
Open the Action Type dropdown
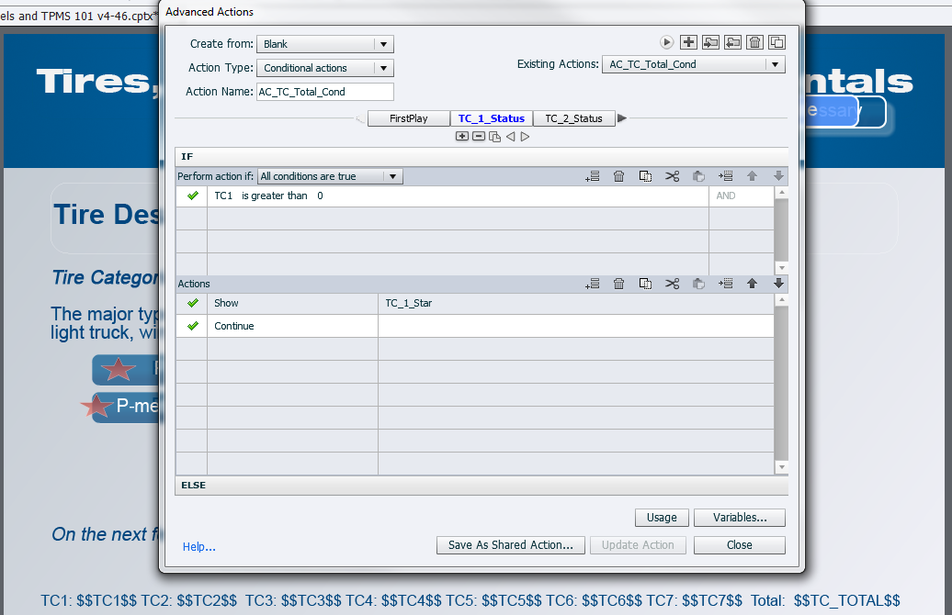coord(324,68)
